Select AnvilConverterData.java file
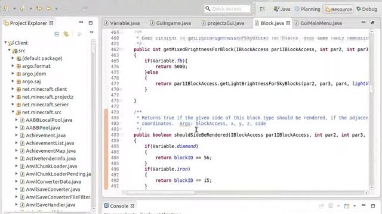Screen dimensions: 382x214 pos(53,182)
